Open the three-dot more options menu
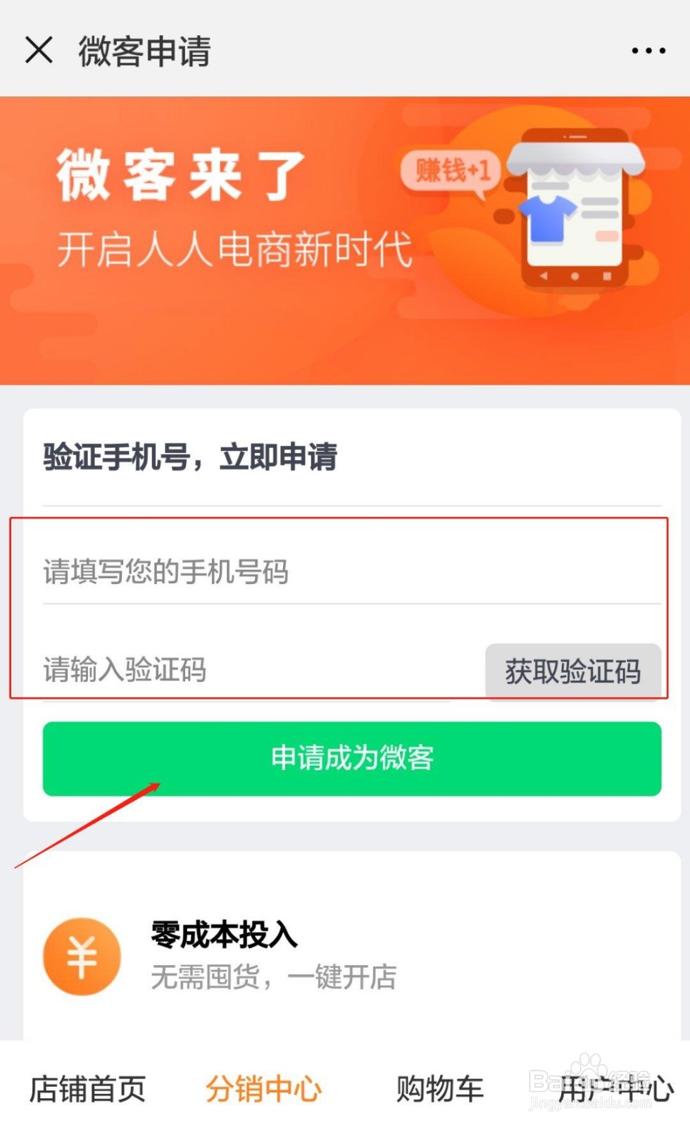690x1127 pixels. (x=648, y=51)
